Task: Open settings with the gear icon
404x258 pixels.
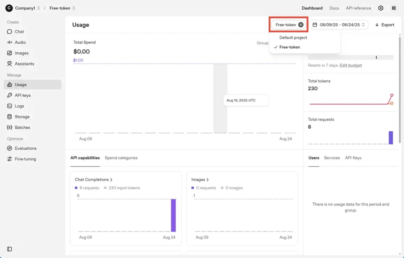Action: [381, 8]
